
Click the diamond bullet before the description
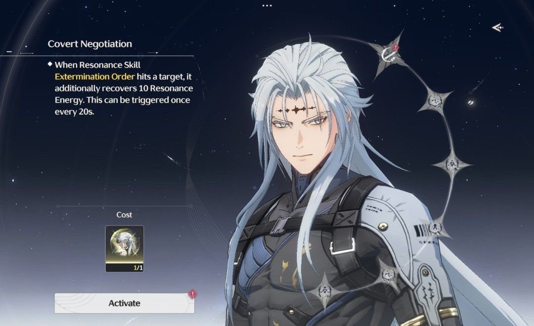coord(50,64)
